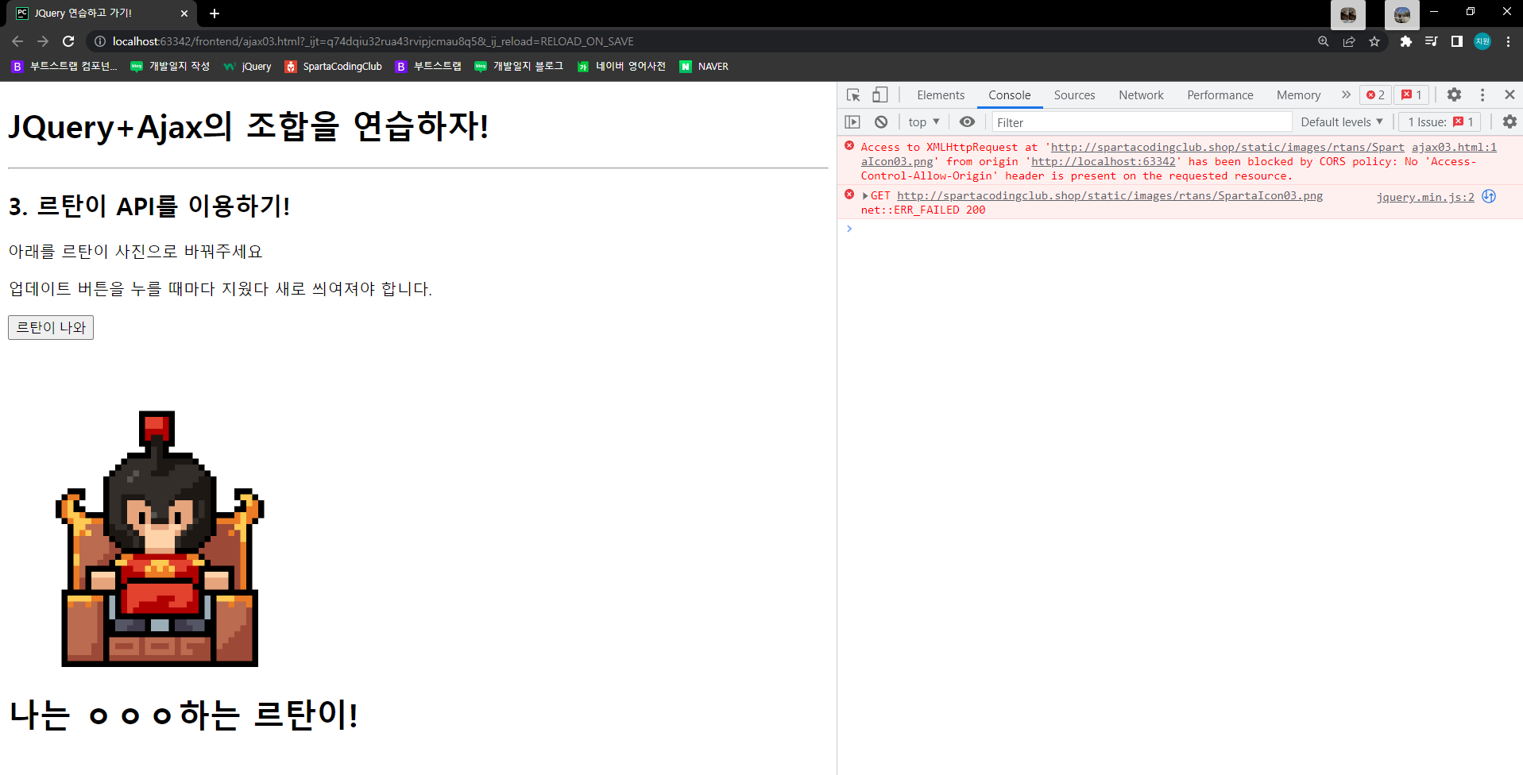The width and height of the screenshot is (1523, 775).
Task: Open the NAVER bookmark
Action: 704,67
